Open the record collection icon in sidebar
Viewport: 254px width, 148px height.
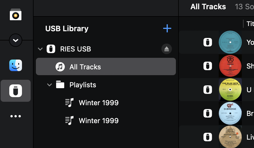coord(16,15)
